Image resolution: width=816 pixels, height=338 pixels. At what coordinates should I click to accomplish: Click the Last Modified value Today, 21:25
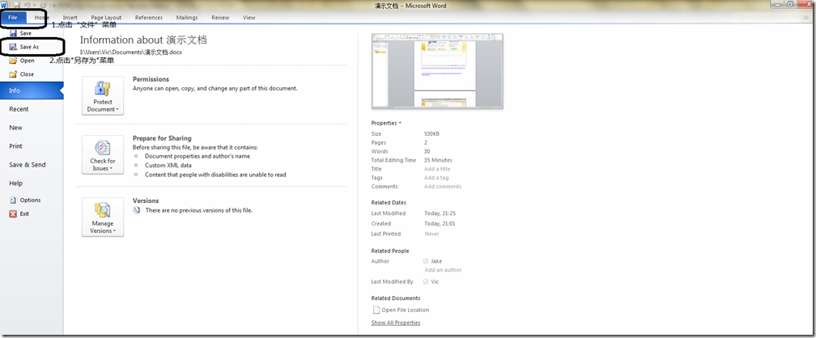(440, 213)
